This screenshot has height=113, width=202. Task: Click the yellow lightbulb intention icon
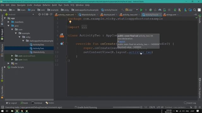coord(70,22)
